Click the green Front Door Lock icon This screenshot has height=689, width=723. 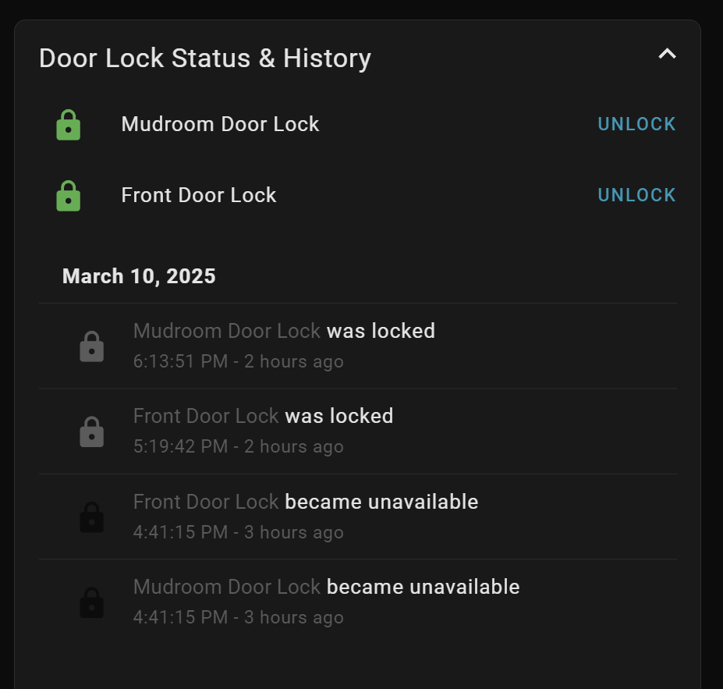click(68, 196)
